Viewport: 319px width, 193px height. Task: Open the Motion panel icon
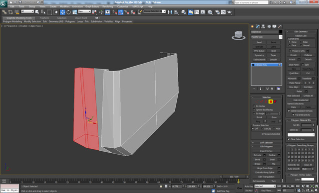pyautogui.click(x=269, y=26)
